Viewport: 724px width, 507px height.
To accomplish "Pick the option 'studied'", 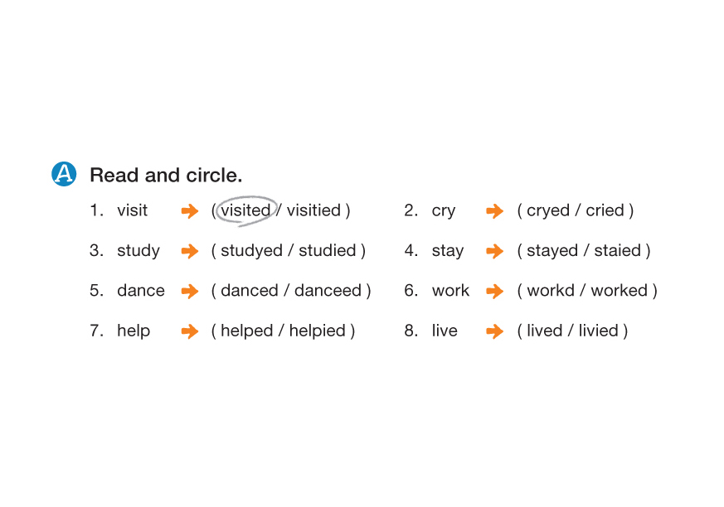I will (x=327, y=250).
